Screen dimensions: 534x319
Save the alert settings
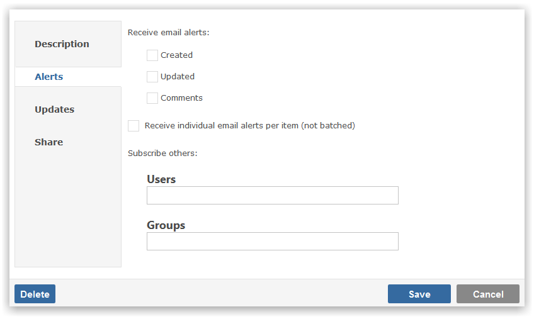click(419, 294)
